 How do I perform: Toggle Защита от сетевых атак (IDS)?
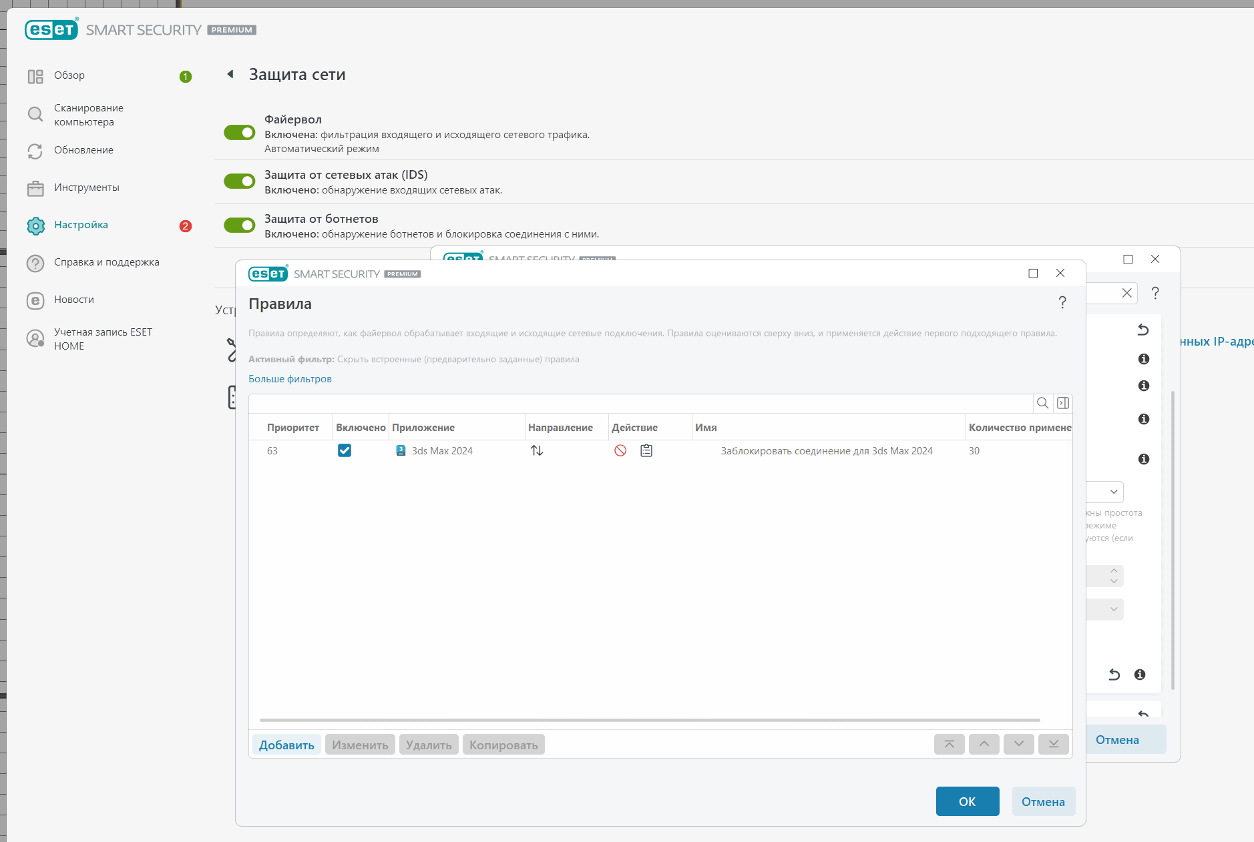click(x=239, y=181)
